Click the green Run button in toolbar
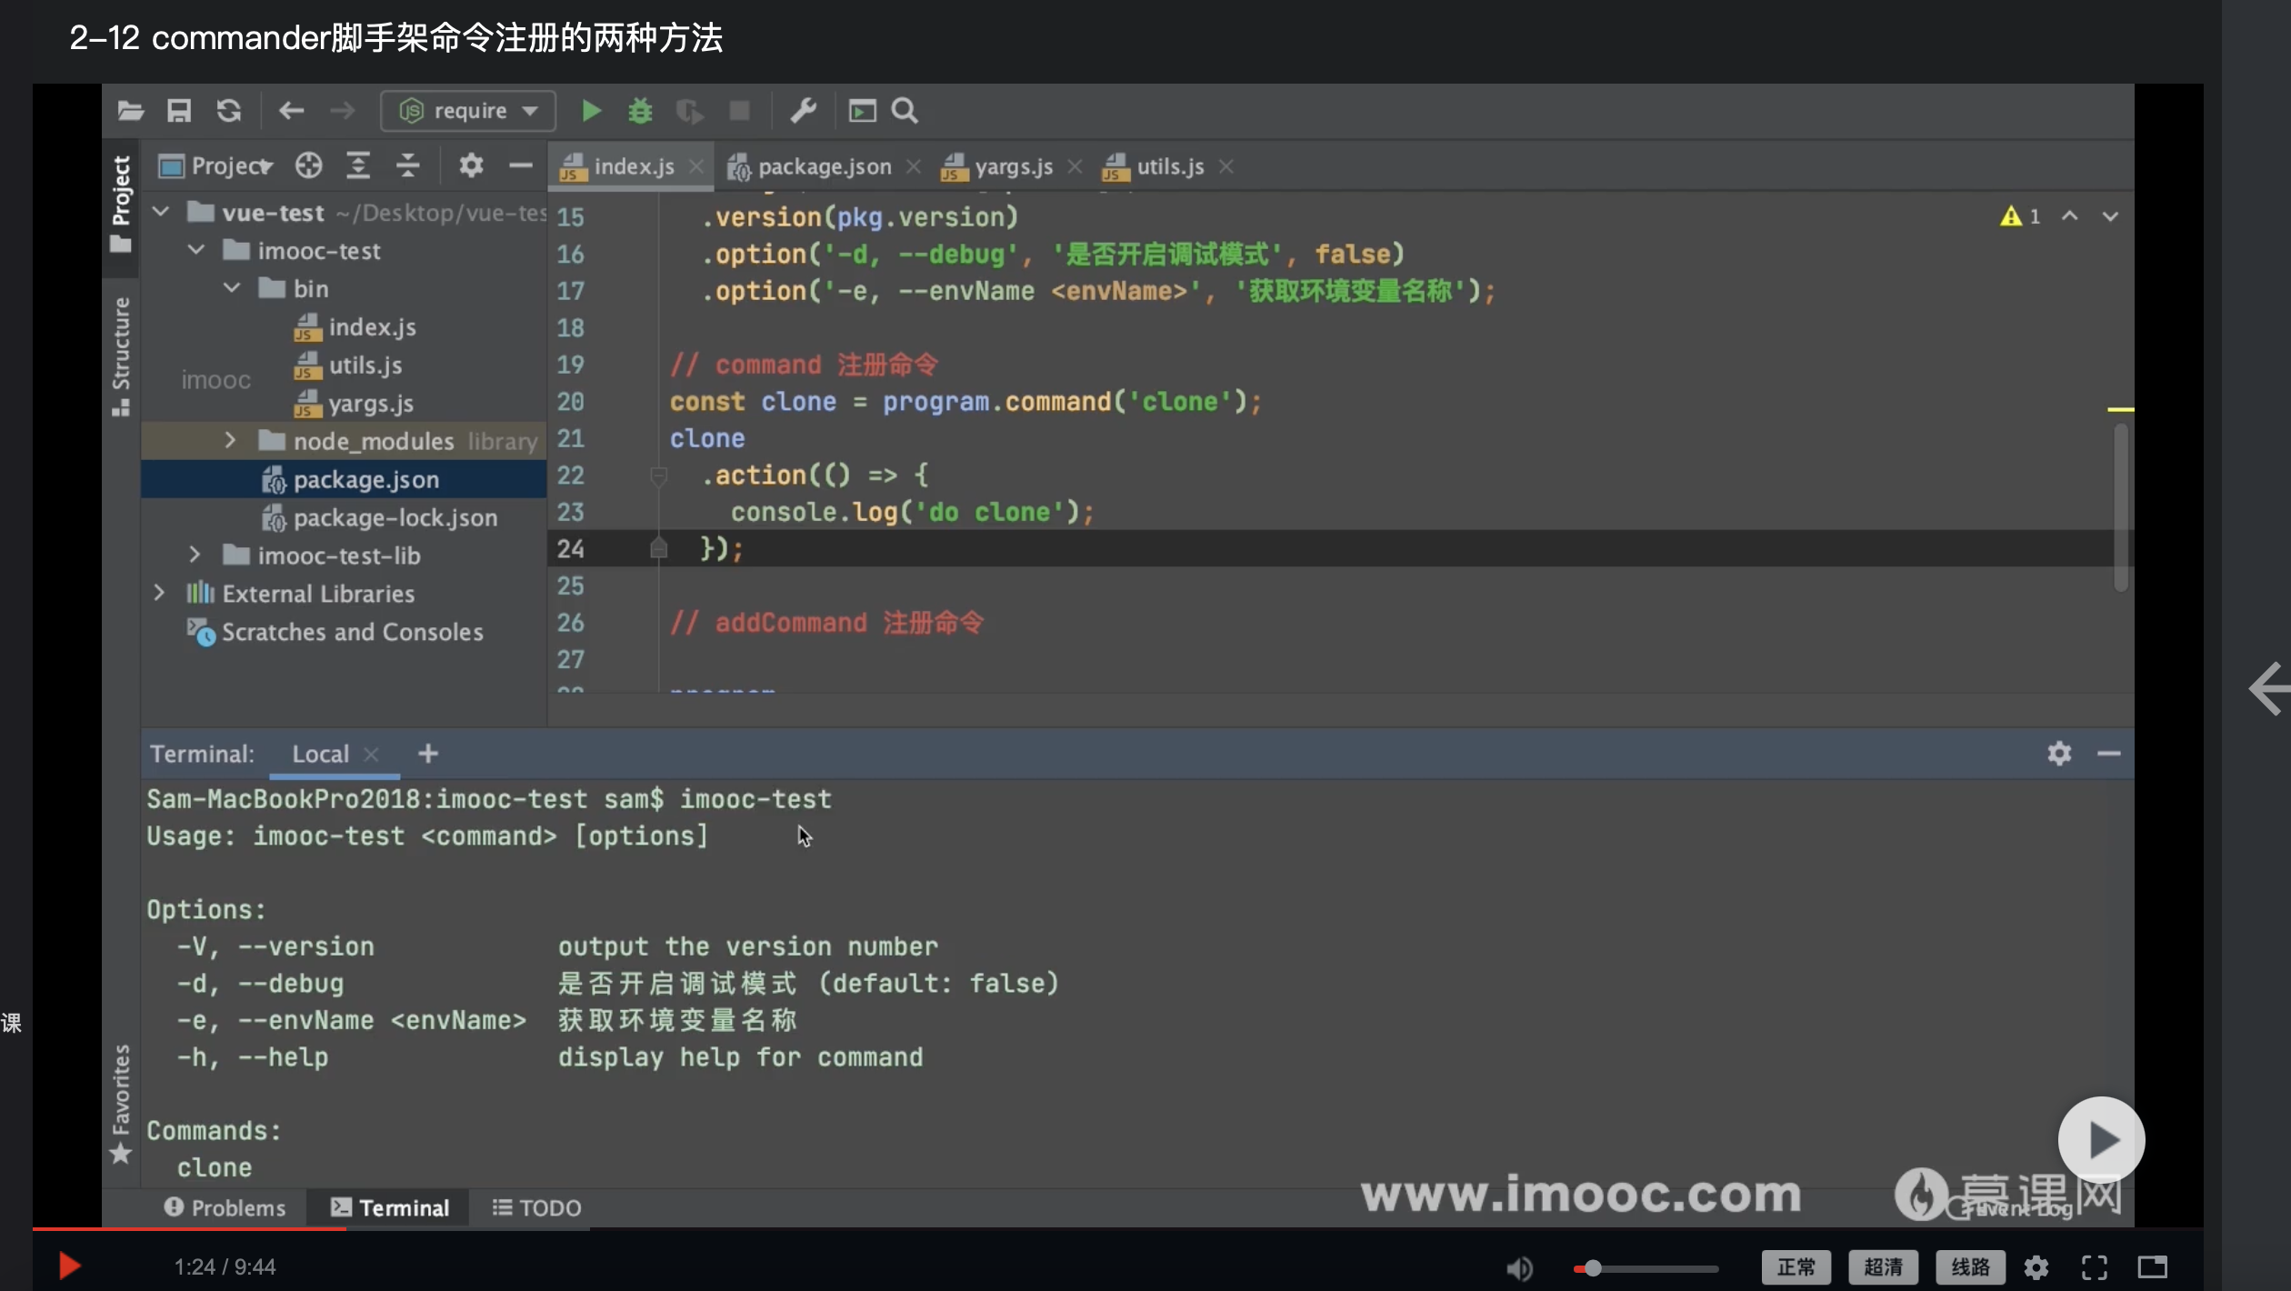Image resolution: width=2291 pixels, height=1291 pixels. 591,111
